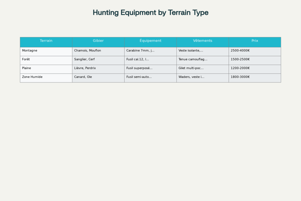Click the Terrain column header

click(x=46, y=42)
